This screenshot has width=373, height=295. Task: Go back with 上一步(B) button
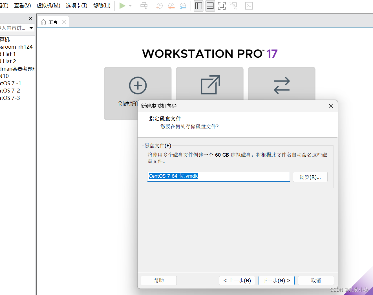point(237,280)
